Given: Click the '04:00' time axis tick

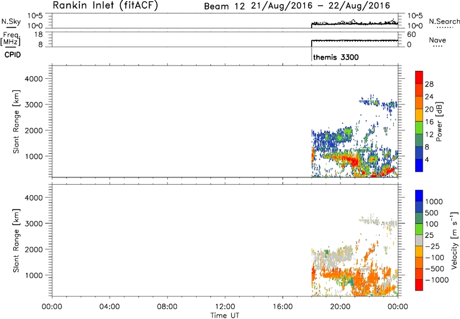Looking at the screenshot, I should [x=109, y=307].
